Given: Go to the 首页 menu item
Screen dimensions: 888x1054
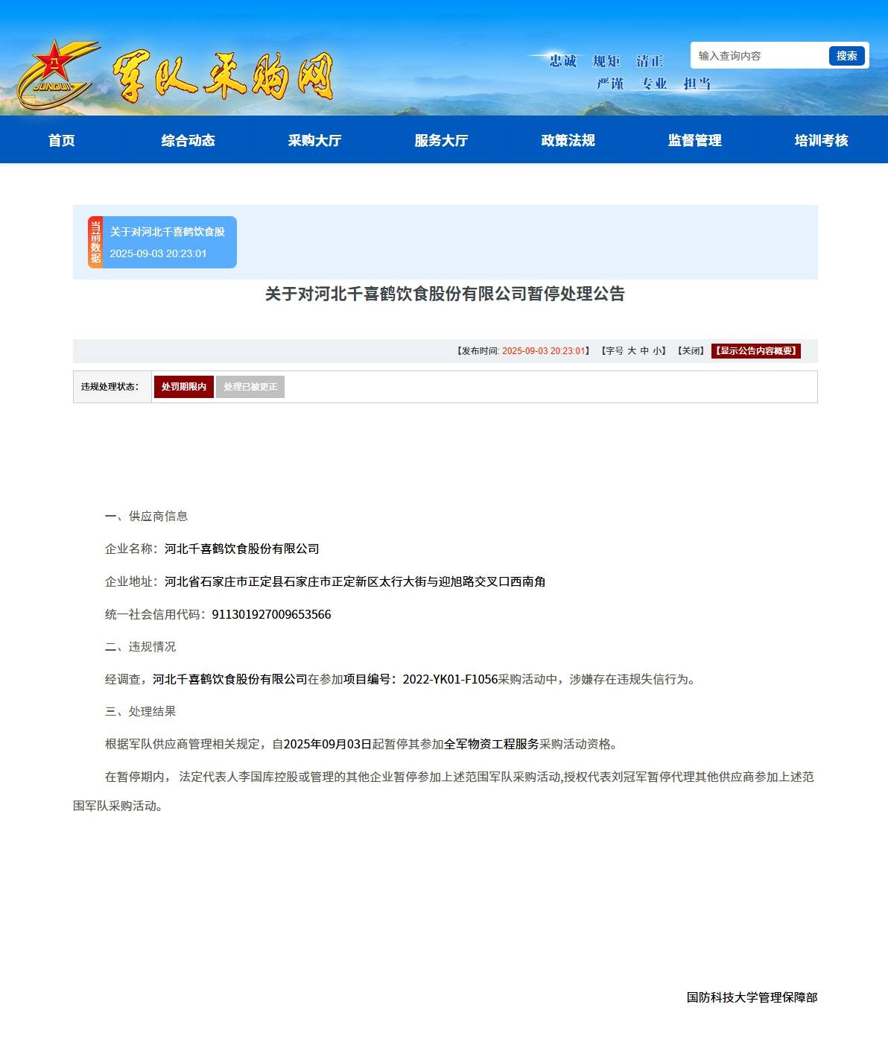Looking at the screenshot, I should click(x=62, y=140).
